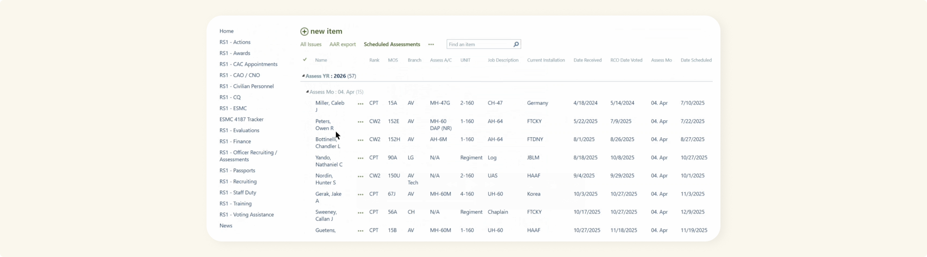Open RS1 - Awards in sidebar
927x257 pixels.
point(235,53)
